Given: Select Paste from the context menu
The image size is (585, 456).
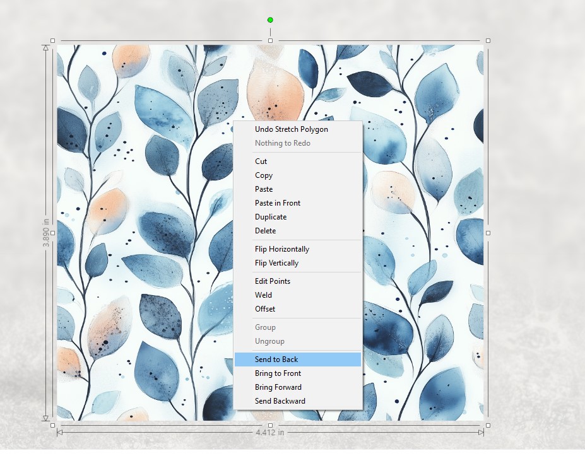Looking at the screenshot, I should (263, 189).
